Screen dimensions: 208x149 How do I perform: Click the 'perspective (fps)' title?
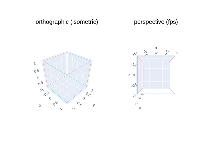[156, 22]
